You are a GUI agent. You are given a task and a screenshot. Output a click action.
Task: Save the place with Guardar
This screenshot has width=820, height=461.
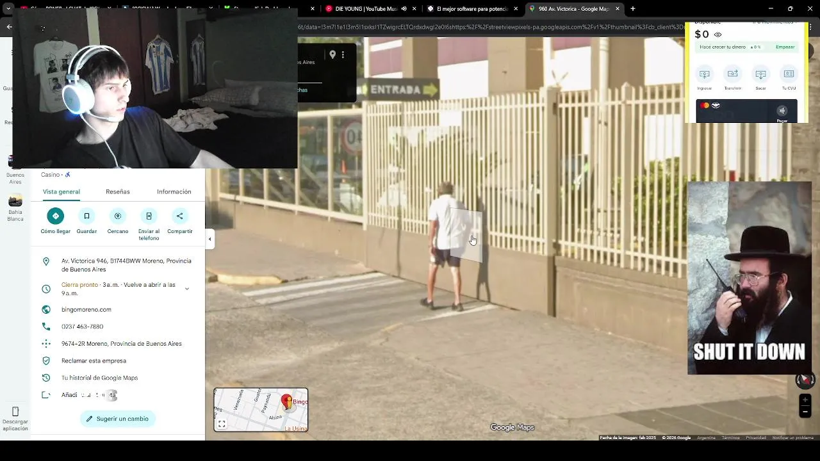click(86, 216)
